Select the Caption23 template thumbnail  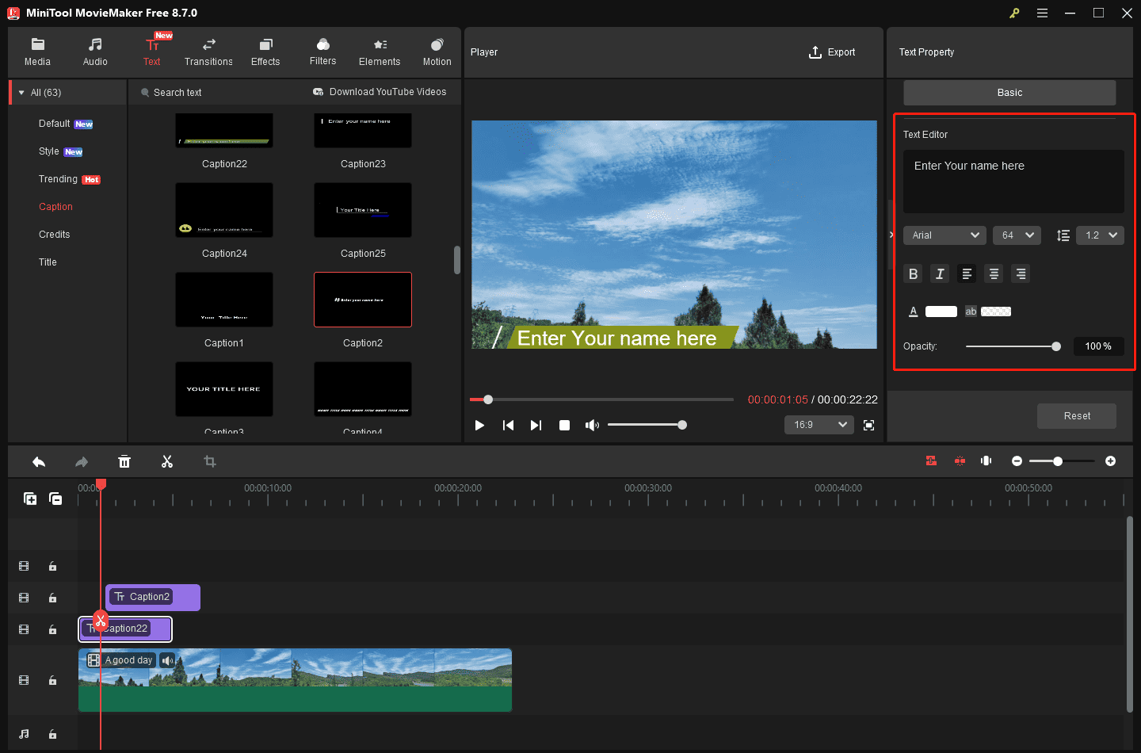click(363, 130)
